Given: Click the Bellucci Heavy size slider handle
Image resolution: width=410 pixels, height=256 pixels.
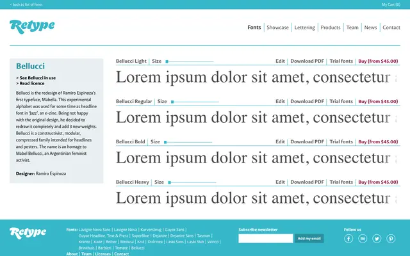Looking at the screenshot, I should [169, 182].
